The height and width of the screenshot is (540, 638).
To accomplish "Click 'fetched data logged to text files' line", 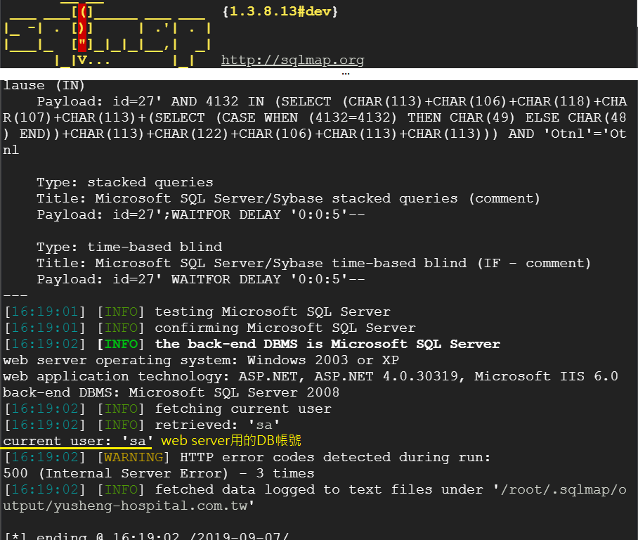I will point(315,489).
